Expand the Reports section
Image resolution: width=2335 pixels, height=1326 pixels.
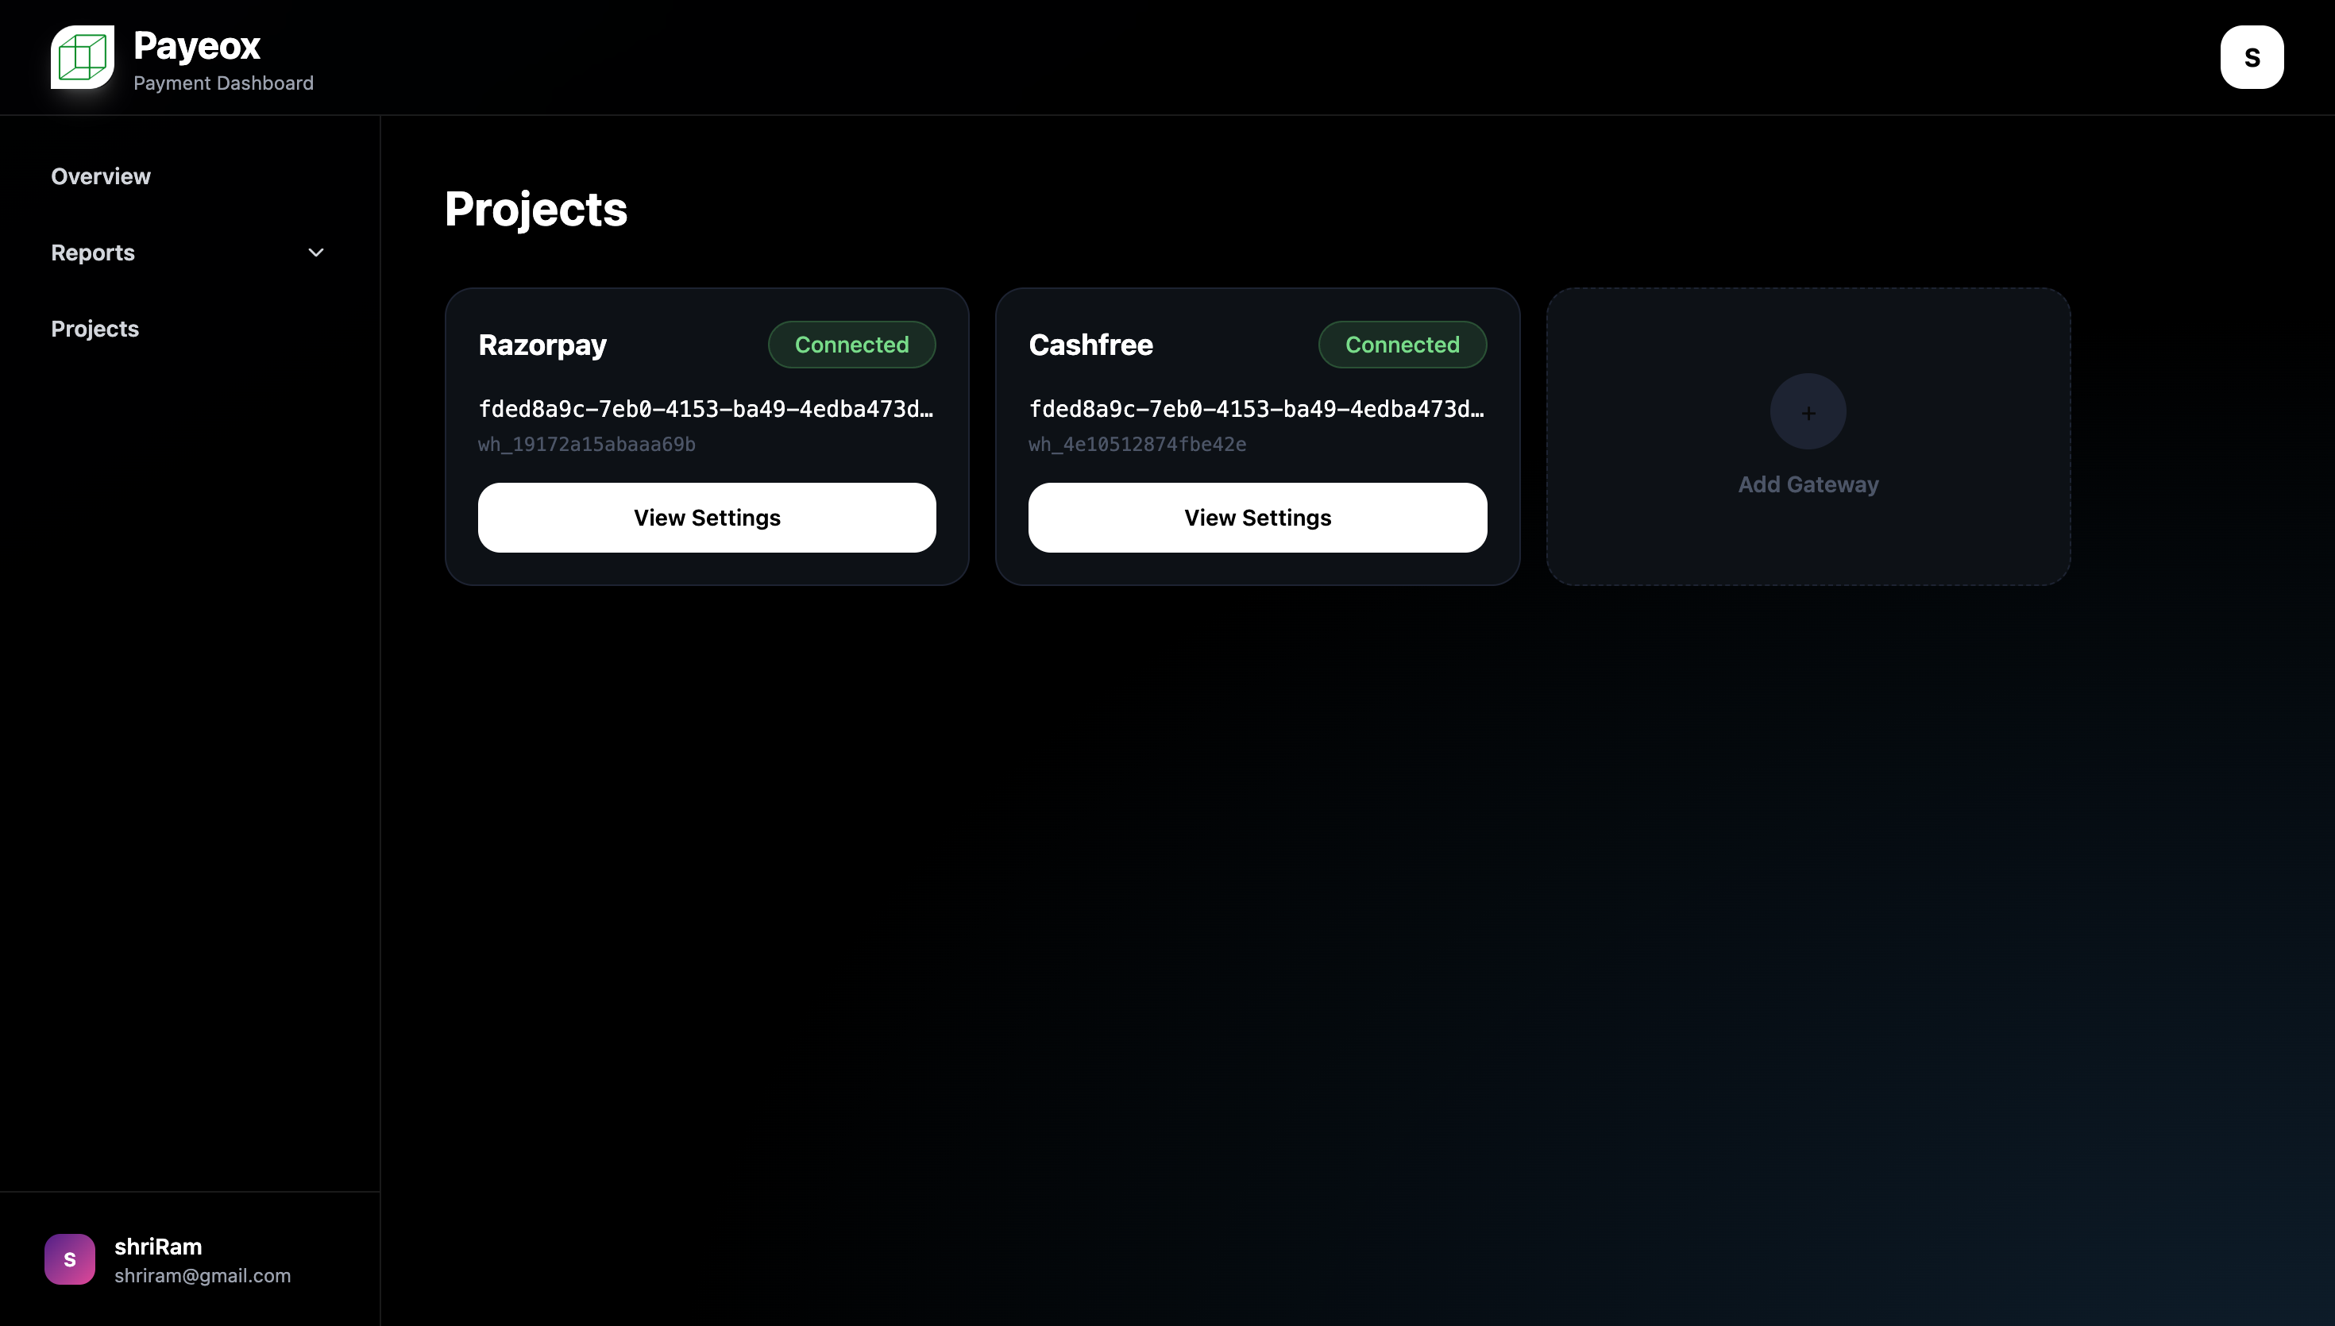pos(92,252)
